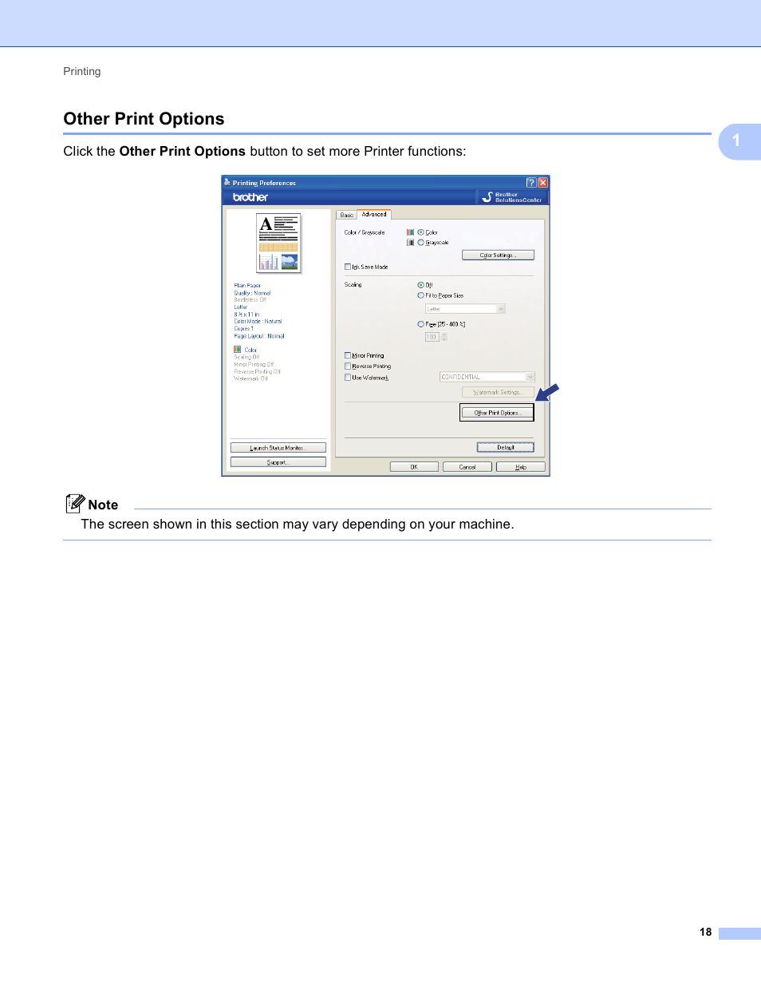Click the Help button at the bottom
Screen dimensions: 761x986
(521, 467)
